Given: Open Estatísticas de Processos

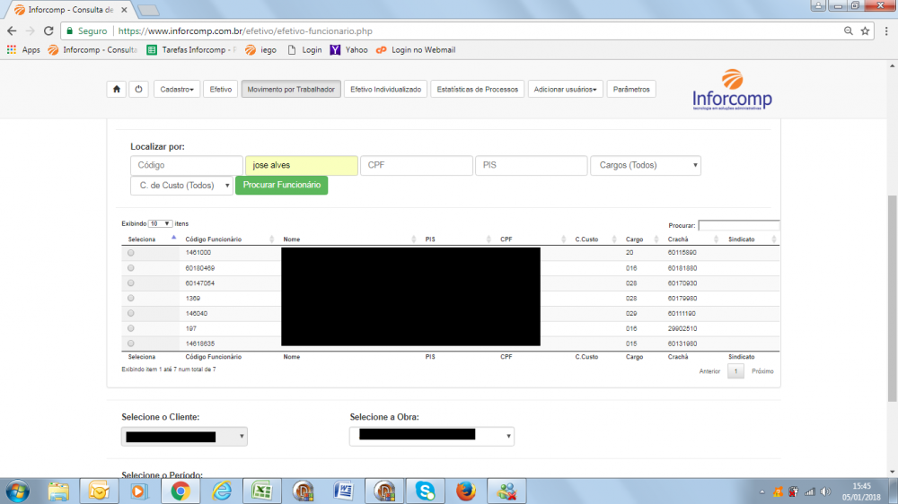Looking at the screenshot, I should pos(477,90).
